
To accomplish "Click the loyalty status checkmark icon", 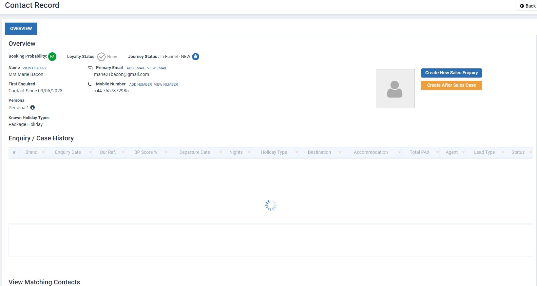I will [102, 57].
